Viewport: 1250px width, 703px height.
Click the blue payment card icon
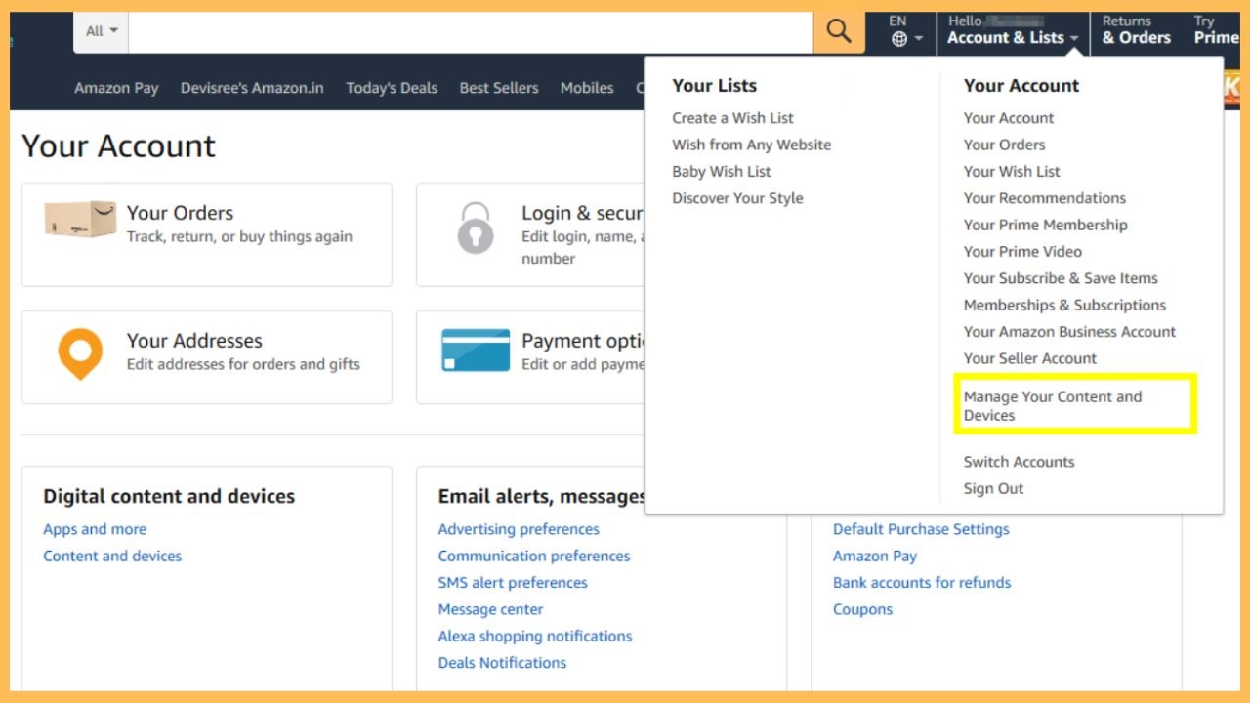[x=476, y=351]
